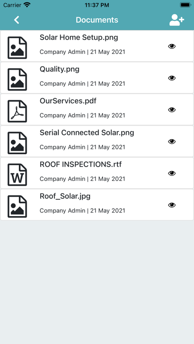194x344 pixels.
Task: Tap the PDF icon for OurServices.pdf
Action: [17, 111]
